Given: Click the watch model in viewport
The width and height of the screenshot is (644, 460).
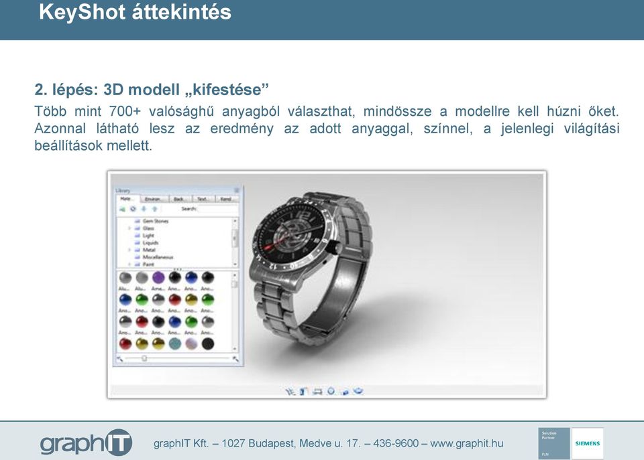Looking at the screenshot, I should click(x=311, y=267).
